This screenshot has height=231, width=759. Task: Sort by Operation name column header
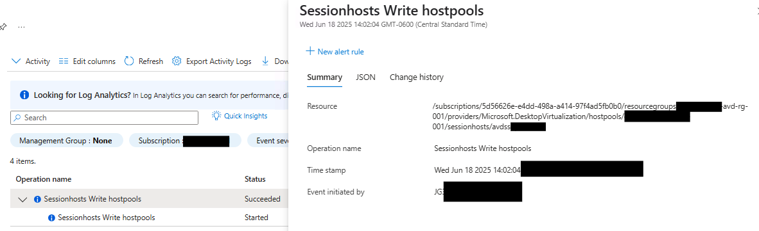[44, 179]
